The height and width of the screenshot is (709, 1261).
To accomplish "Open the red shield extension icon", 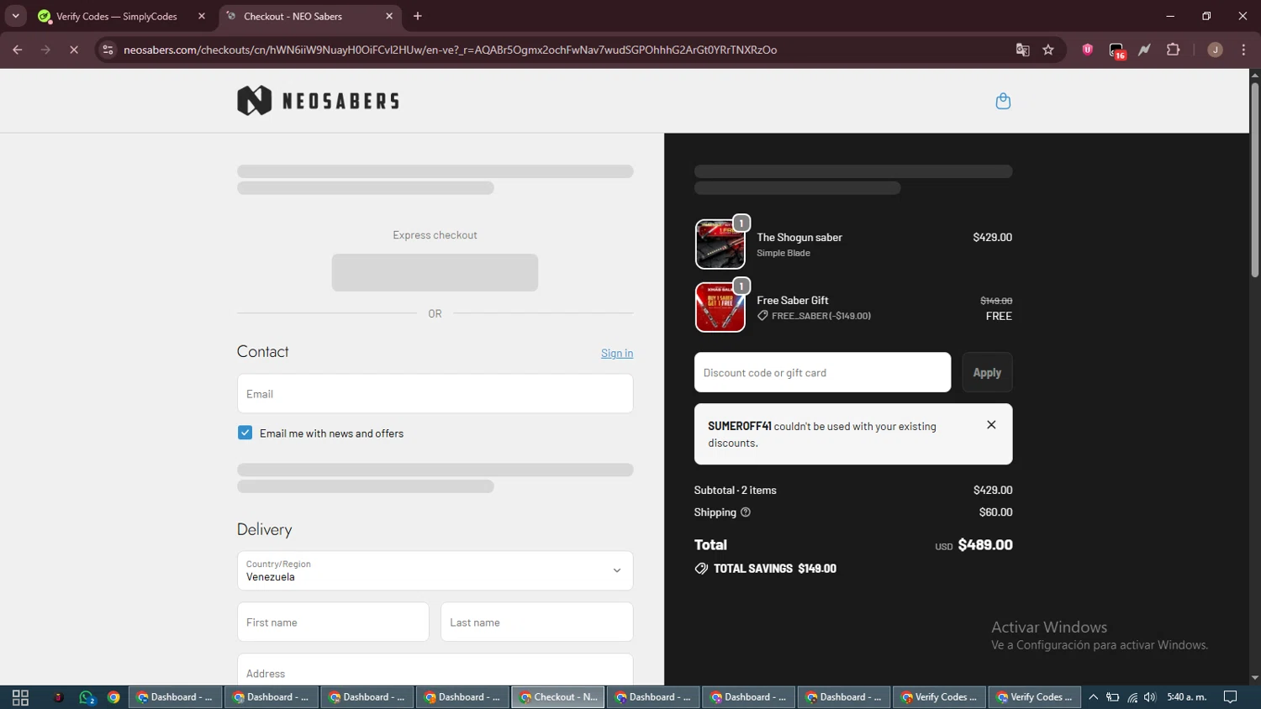I will pos(1088,50).
